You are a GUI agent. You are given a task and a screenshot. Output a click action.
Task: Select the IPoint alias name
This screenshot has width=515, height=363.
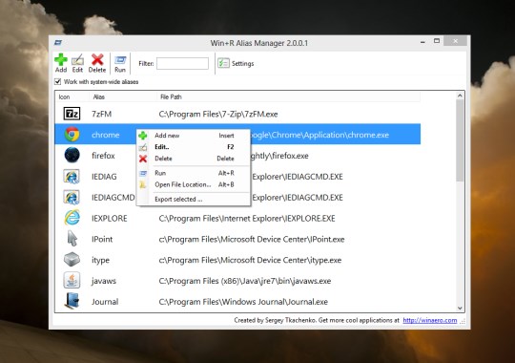(102, 239)
